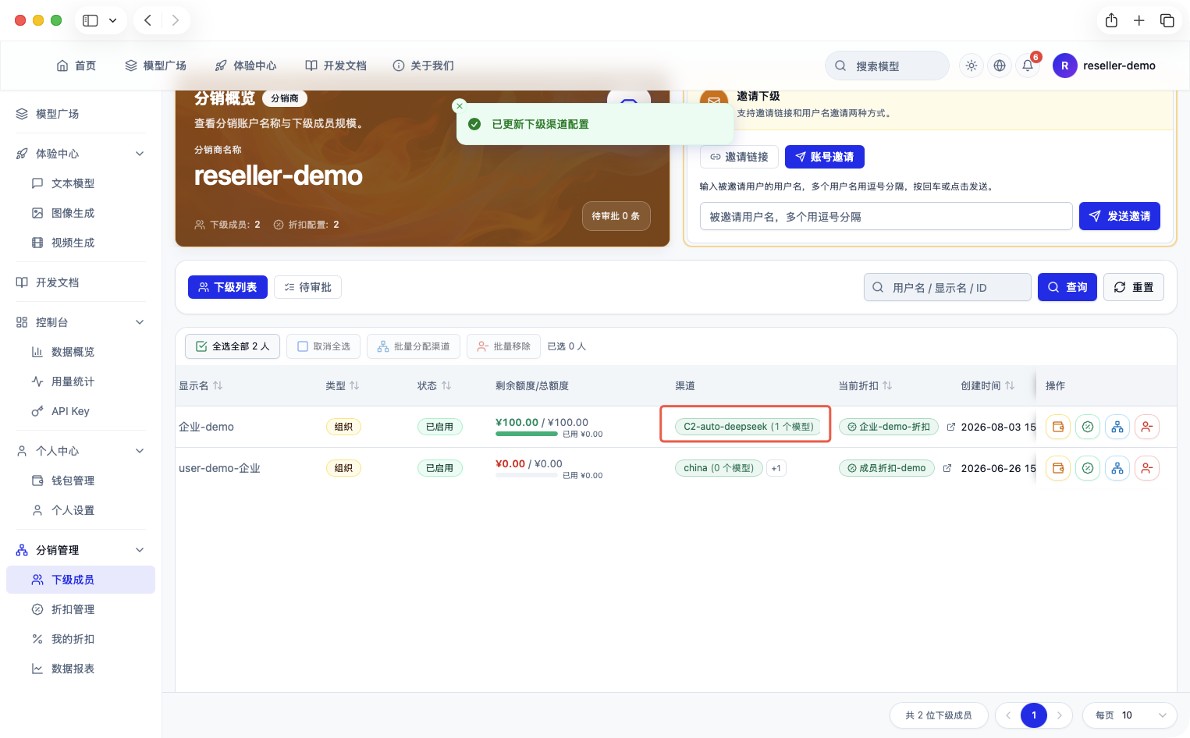This screenshot has height=738, width=1190.
Task: Click 待审批 0 条 button
Action: (x=616, y=216)
